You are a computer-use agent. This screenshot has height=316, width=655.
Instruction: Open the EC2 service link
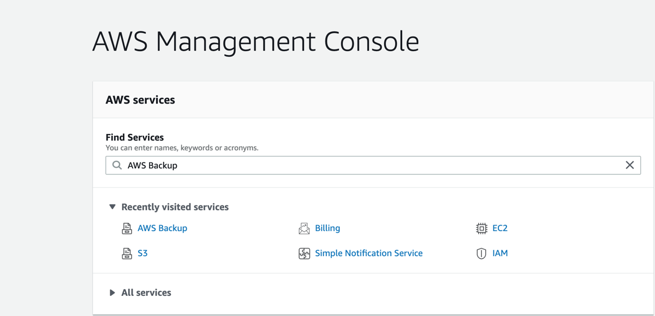click(x=500, y=228)
